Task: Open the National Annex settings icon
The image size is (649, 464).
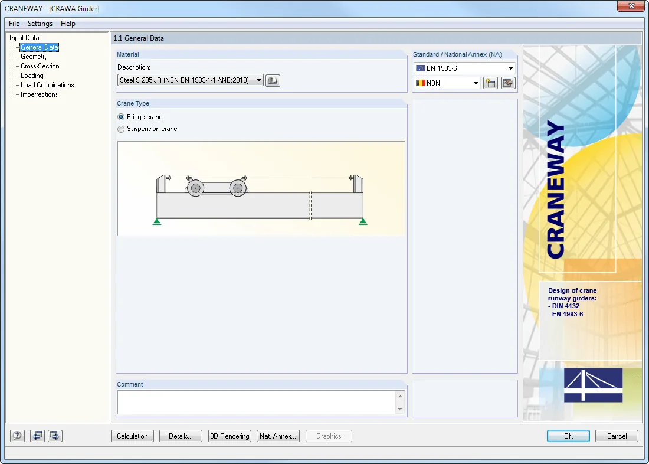Action: click(x=508, y=83)
